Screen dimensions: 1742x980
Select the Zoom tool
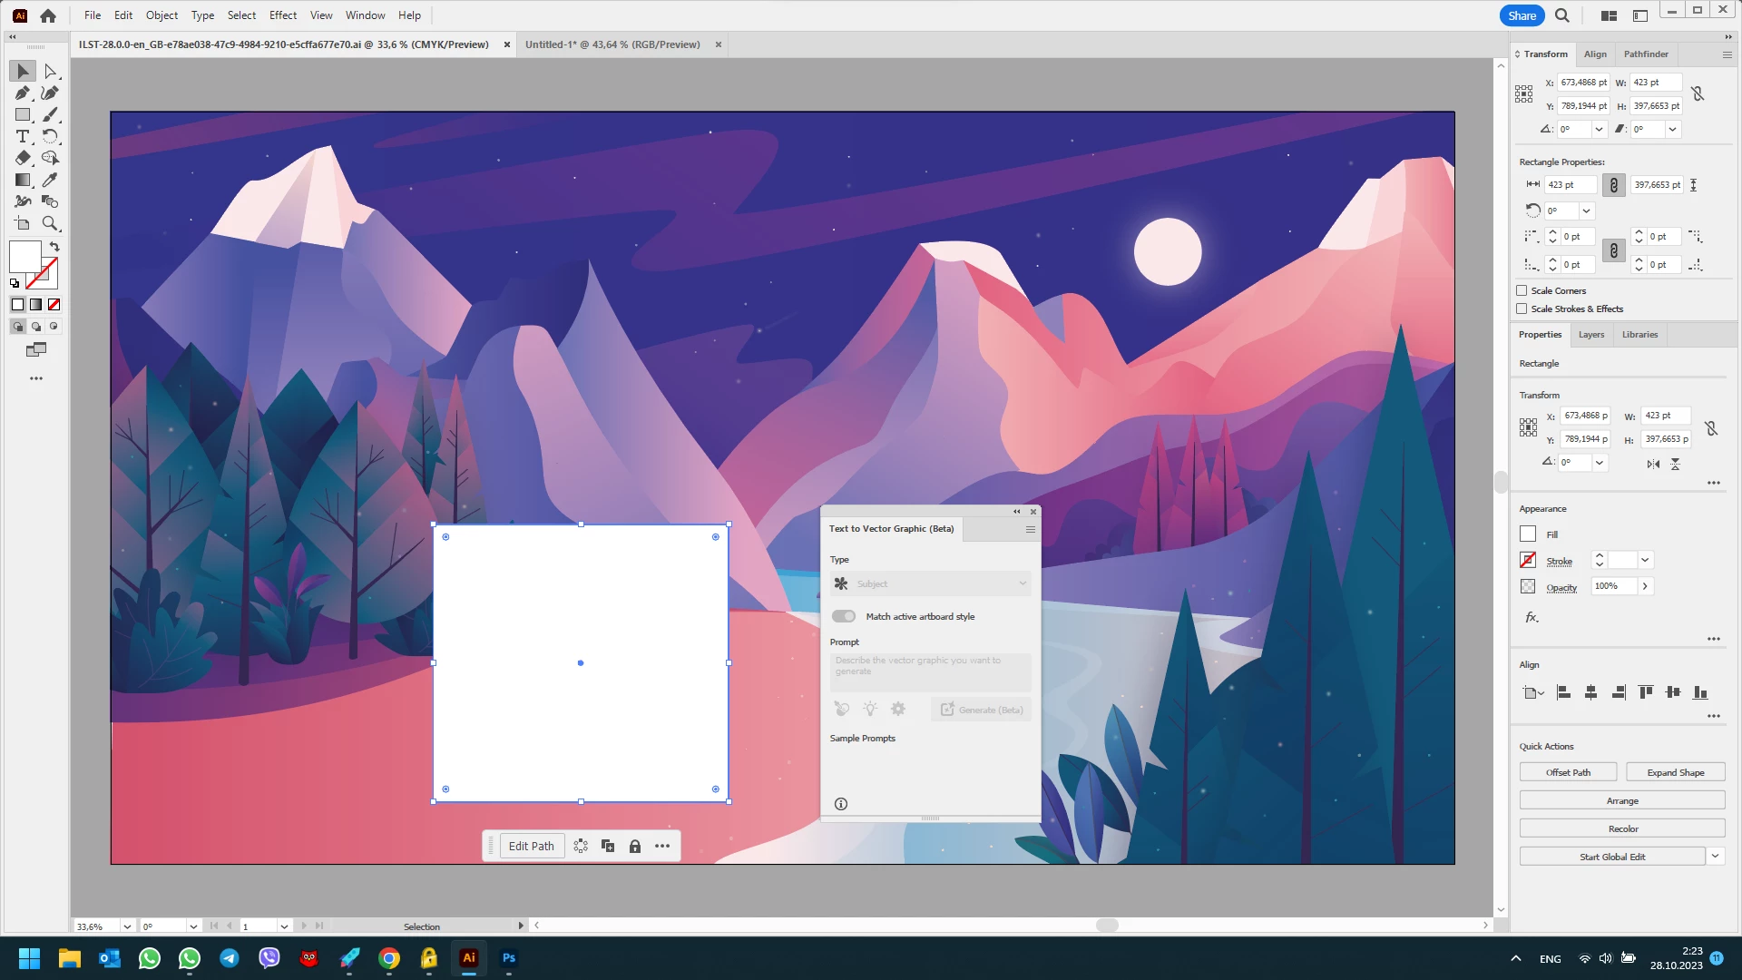[x=50, y=223]
